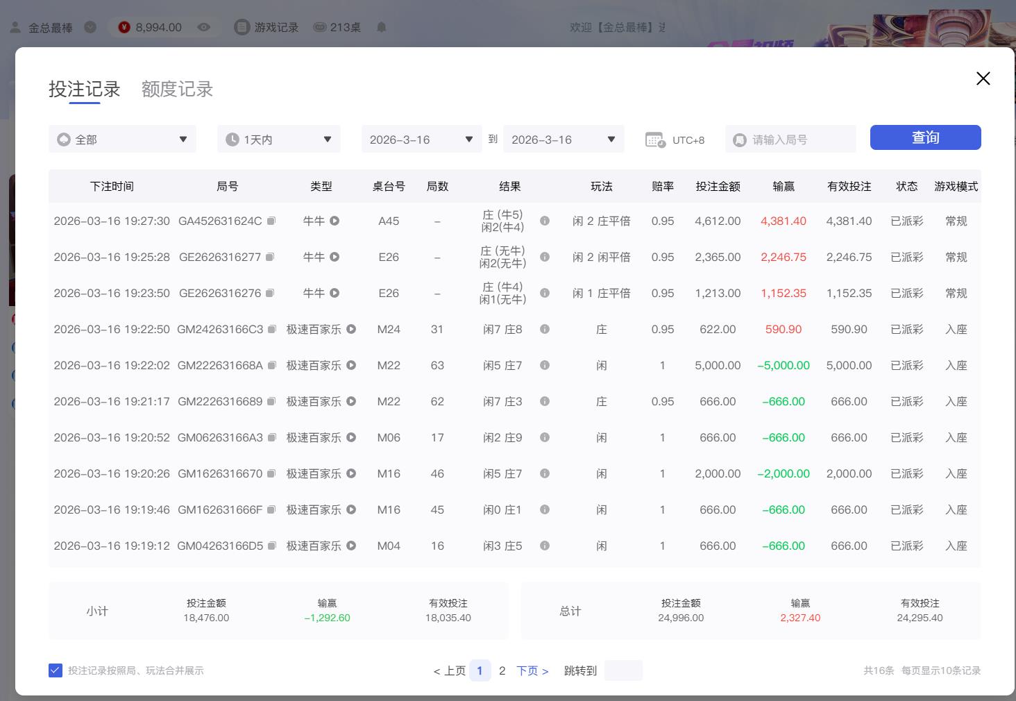This screenshot has width=1016, height=701.
Task: Switch to the 额度记录 tab
Action: tap(176, 89)
